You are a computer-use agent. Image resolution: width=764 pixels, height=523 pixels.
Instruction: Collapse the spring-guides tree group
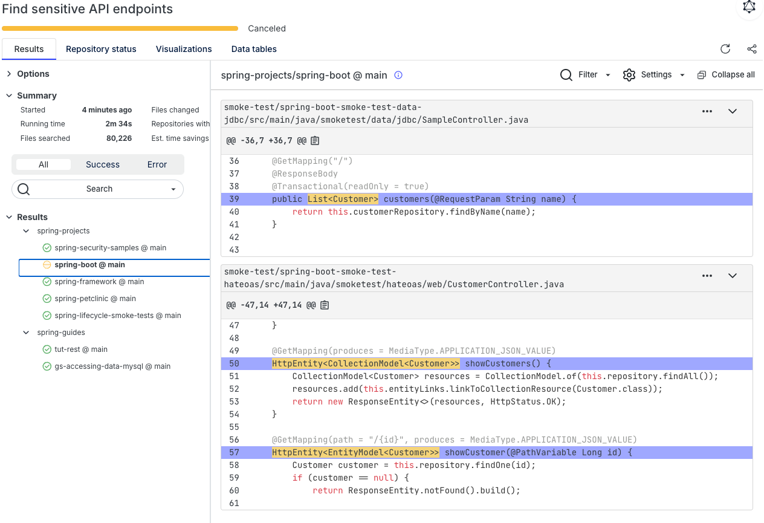26,333
